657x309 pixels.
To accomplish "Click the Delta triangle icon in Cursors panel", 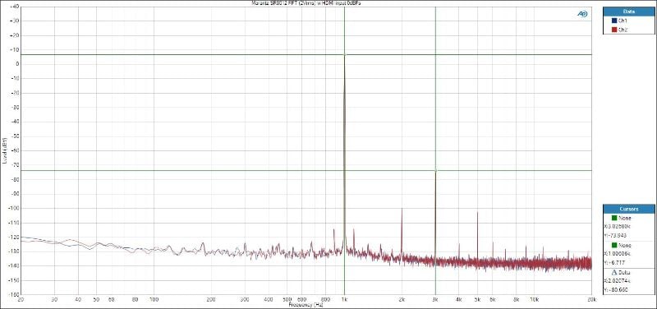I will coord(614,272).
